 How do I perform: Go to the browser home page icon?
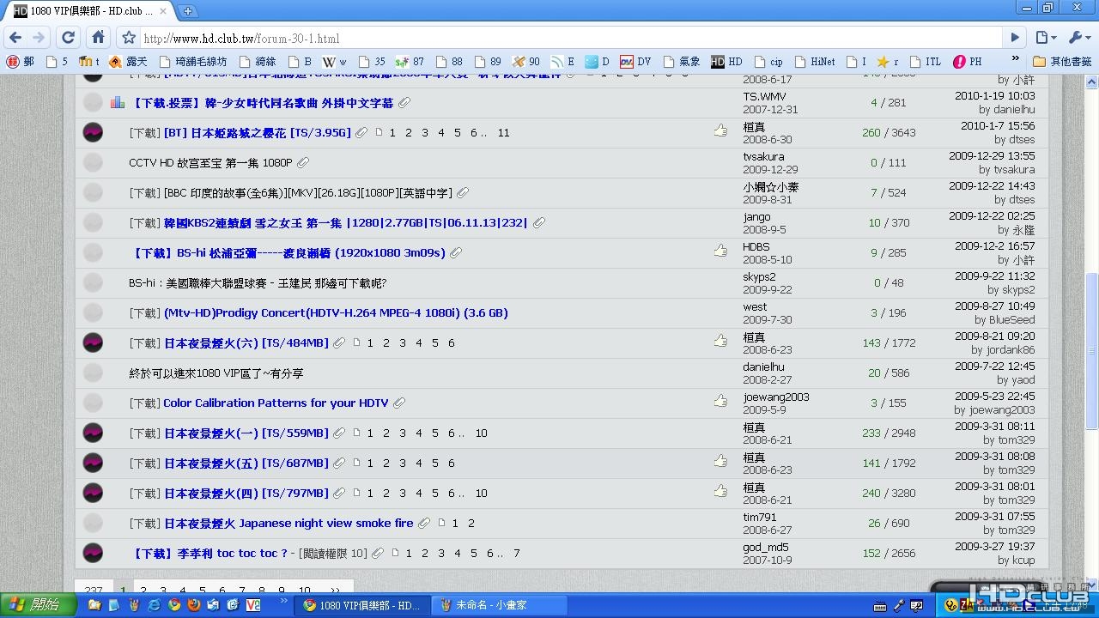(99, 38)
